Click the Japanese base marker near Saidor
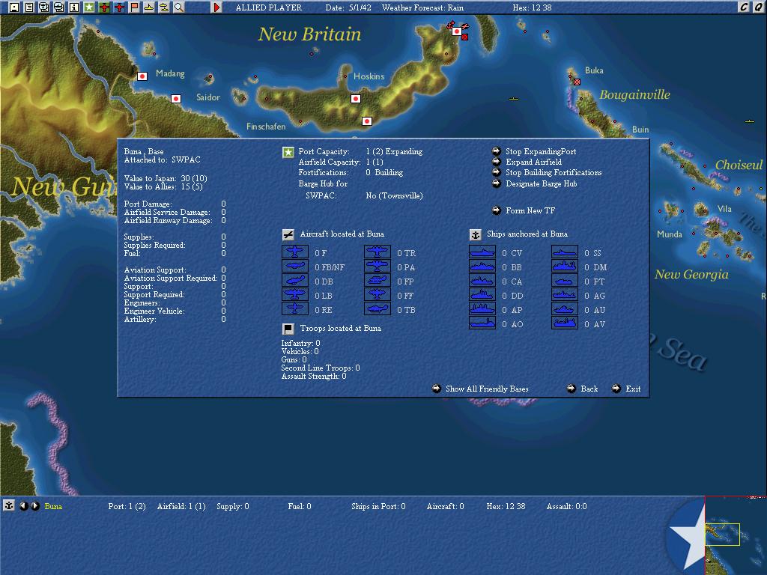The width and height of the screenshot is (767, 575). 175,99
